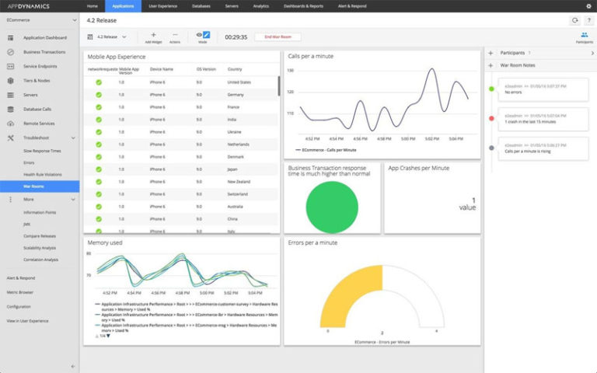
Task: Open the settings gear in top bar
Action: pyautogui.click(x=588, y=6)
